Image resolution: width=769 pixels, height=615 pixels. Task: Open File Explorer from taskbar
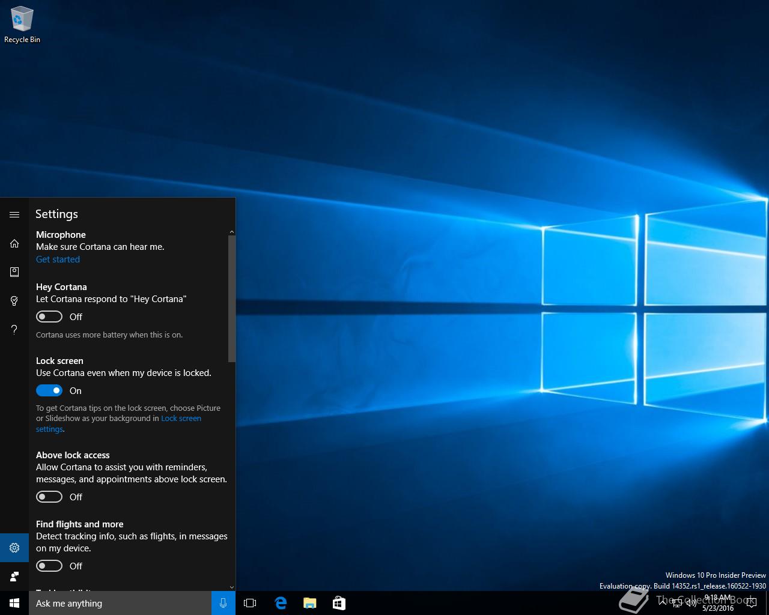click(x=309, y=603)
